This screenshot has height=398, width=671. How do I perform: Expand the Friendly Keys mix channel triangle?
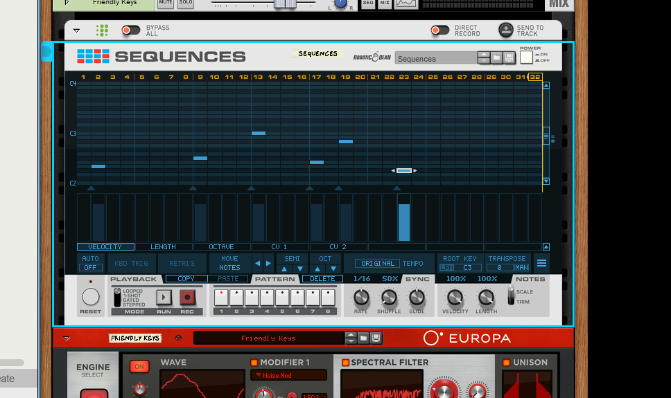point(67,3)
